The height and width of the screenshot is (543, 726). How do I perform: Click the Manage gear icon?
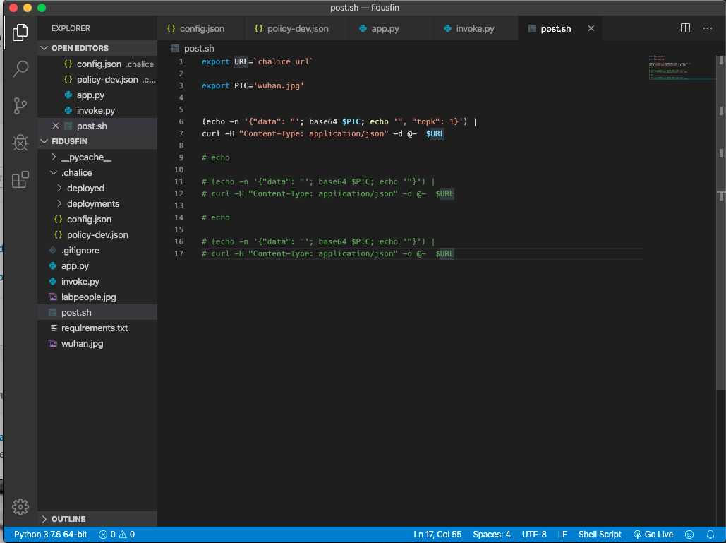pos(20,506)
